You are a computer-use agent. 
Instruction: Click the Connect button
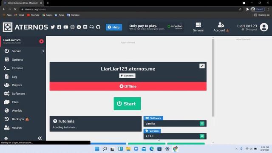[x=127, y=76]
